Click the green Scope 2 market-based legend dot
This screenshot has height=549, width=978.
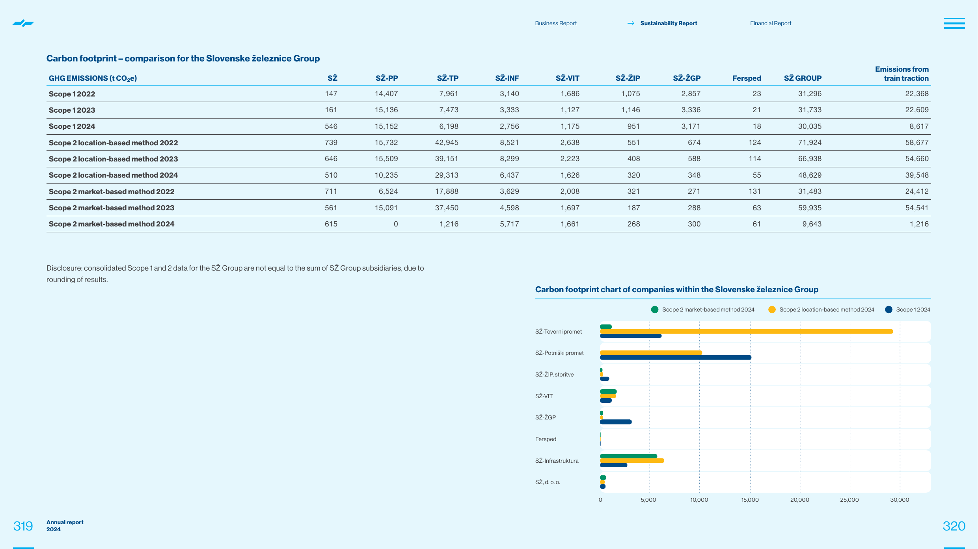[x=655, y=310]
